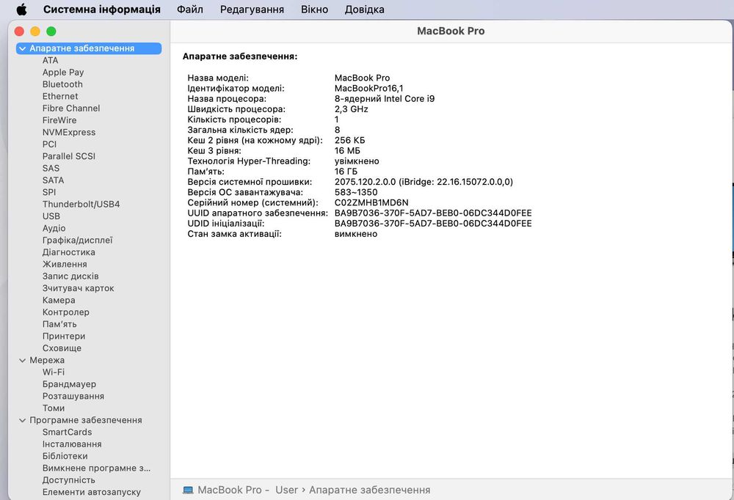Image resolution: width=734 pixels, height=500 pixels.
Task: Click the memory value 16 ГБ
Action: point(346,172)
